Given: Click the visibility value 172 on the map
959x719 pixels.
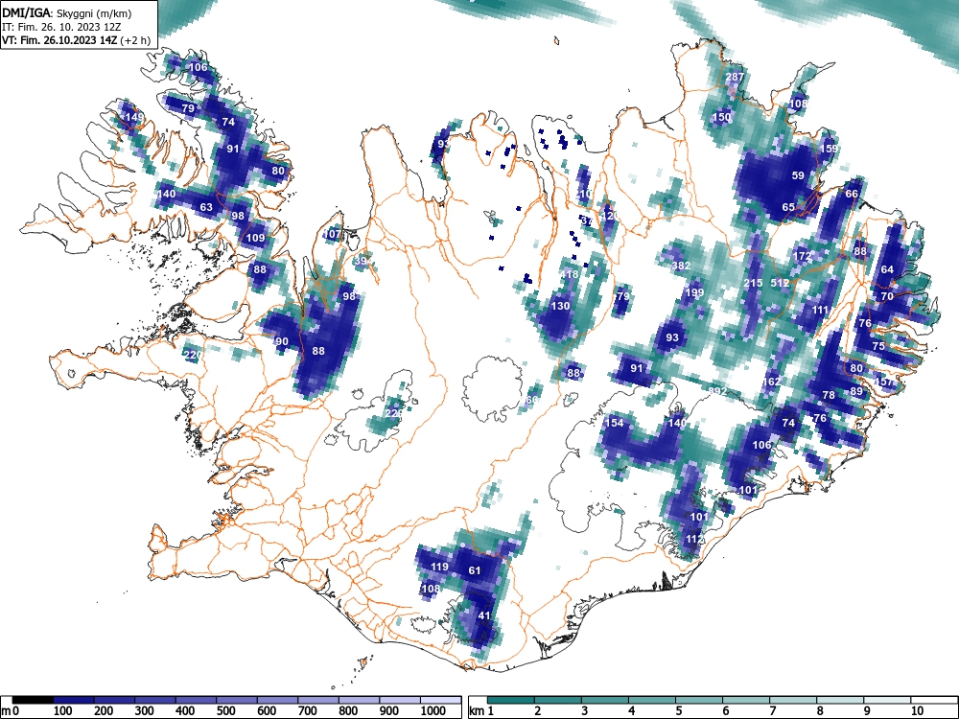Looking at the screenshot, I should coord(802,256).
